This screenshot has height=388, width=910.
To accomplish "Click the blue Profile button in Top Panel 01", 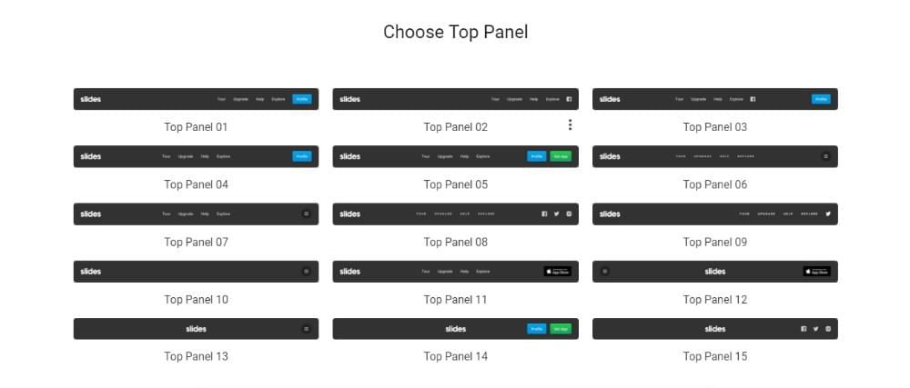I will (301, 99).
